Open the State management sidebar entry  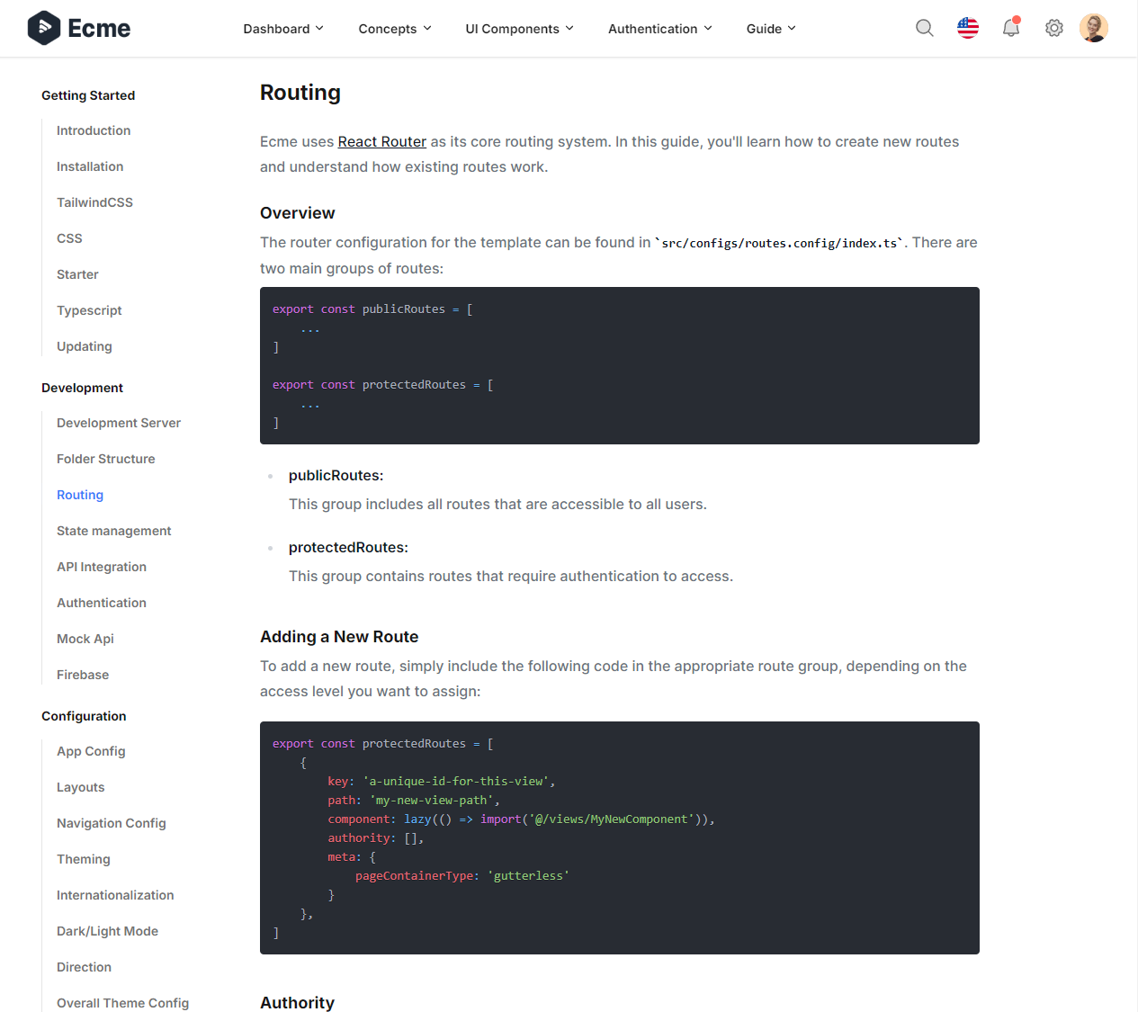pyautogui.click(x=114, y=531)
